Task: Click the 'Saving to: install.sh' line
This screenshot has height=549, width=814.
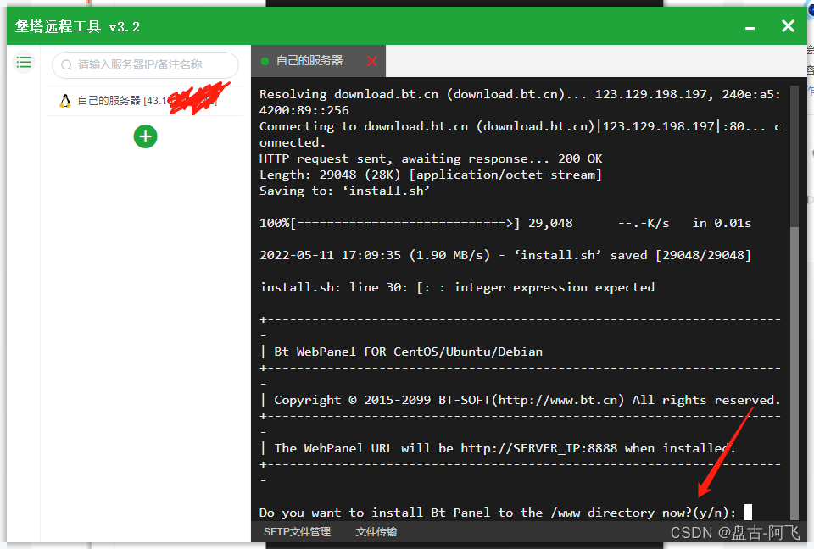Action: pos(345,191)
